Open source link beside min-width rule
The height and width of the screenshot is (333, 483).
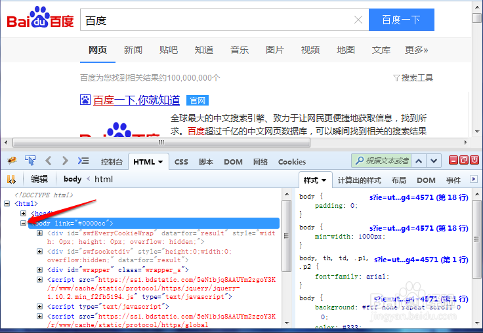[419, 228]
